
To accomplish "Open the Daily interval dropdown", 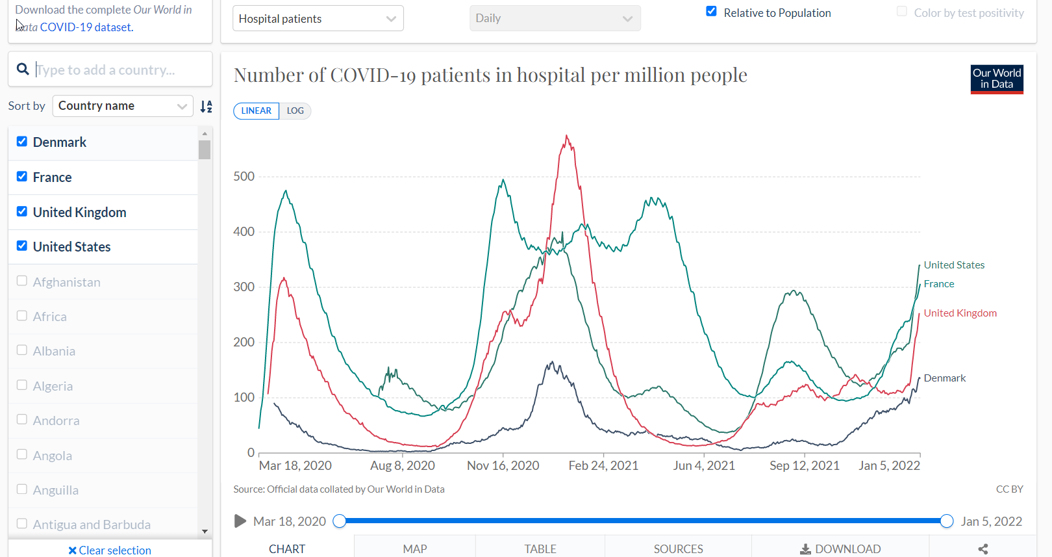I will 555,18.
